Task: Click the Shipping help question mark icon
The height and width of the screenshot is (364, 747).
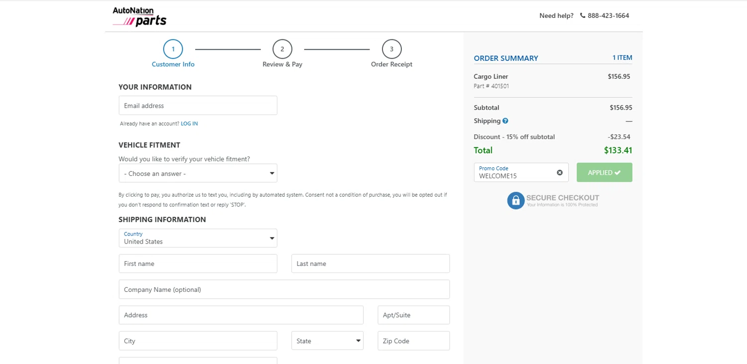Action: 505,121
